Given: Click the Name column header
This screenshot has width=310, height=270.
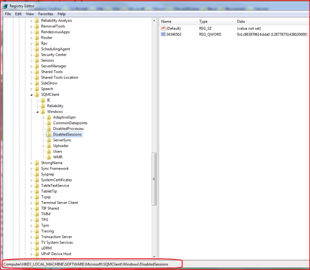Looking at the screenshot, I should point(178,22).
